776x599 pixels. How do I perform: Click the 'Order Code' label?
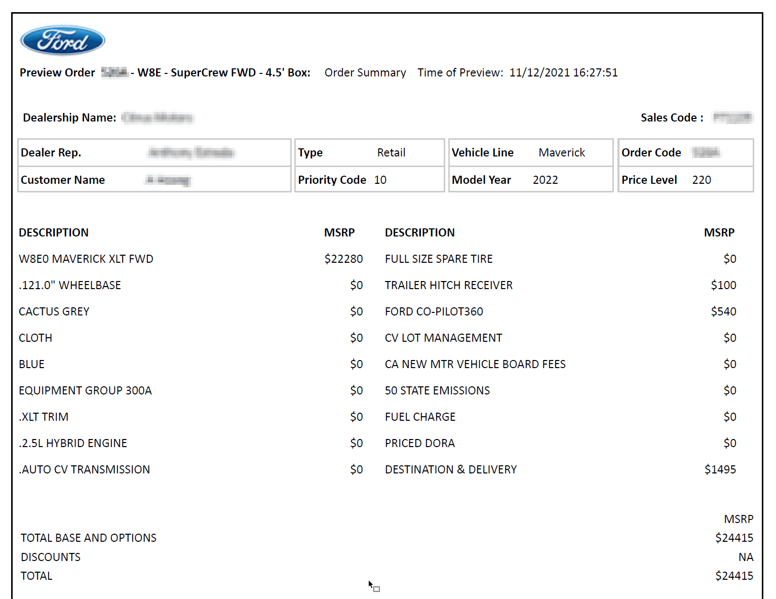click(651, 153)
